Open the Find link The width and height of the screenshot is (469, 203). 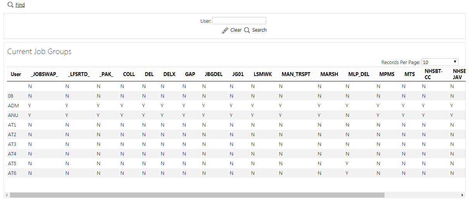point(20,5)
